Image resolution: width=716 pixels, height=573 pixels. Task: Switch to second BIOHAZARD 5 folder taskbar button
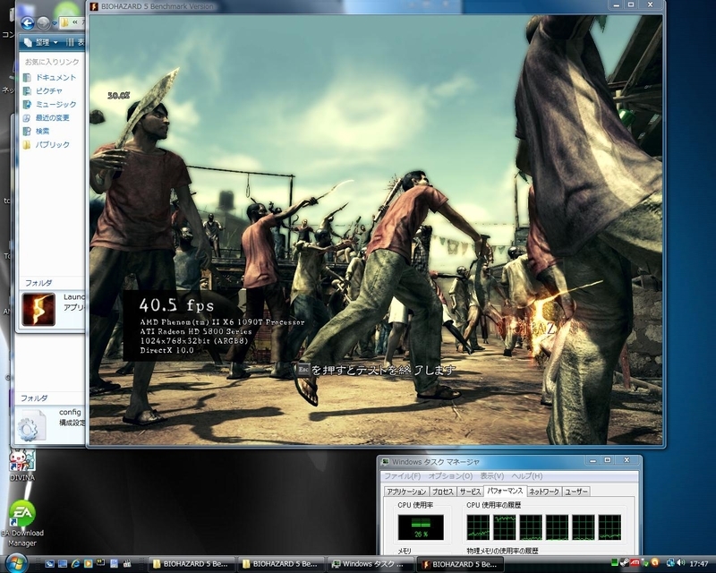[x=281, y=564]
